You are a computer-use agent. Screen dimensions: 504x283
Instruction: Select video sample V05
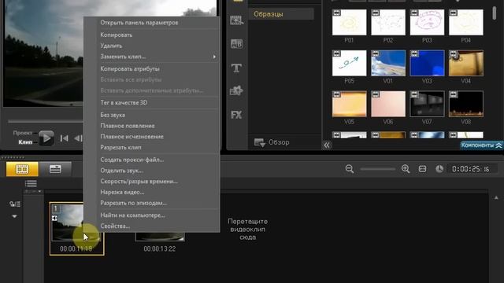pyautogui.click(x=349, y=104)
